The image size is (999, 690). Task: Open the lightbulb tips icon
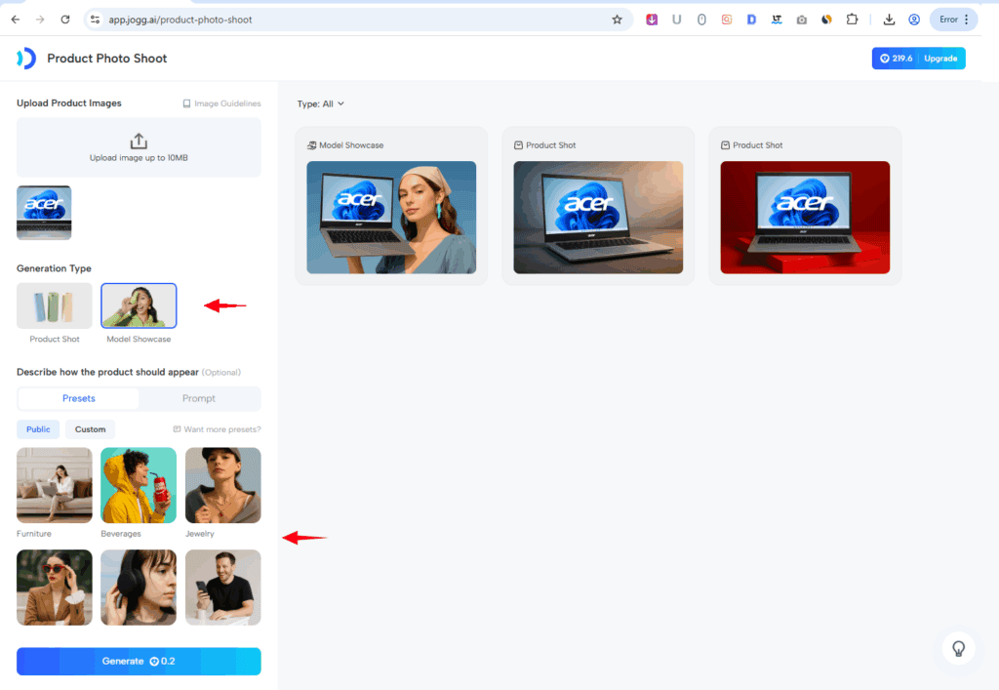958,648
